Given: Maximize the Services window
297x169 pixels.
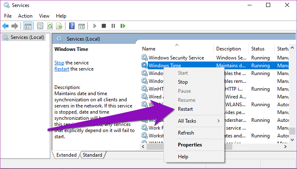Looking at the screenshot, I should coord(268,5).
